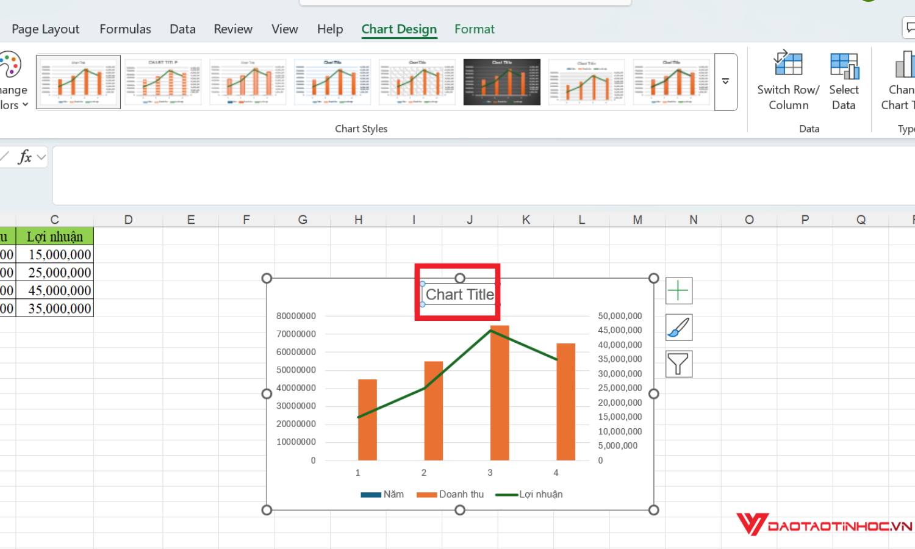The image size is (915, 549).
Task: Select cell with 45,000,000 in column C
Action: (55, 290)
